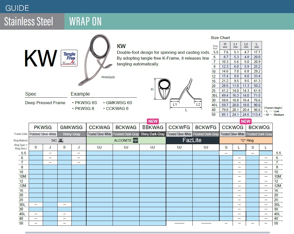The height and width of the screenshot is (234, 294).
Task: Click the SiC logo beside ring material
Action: point(61,140)
